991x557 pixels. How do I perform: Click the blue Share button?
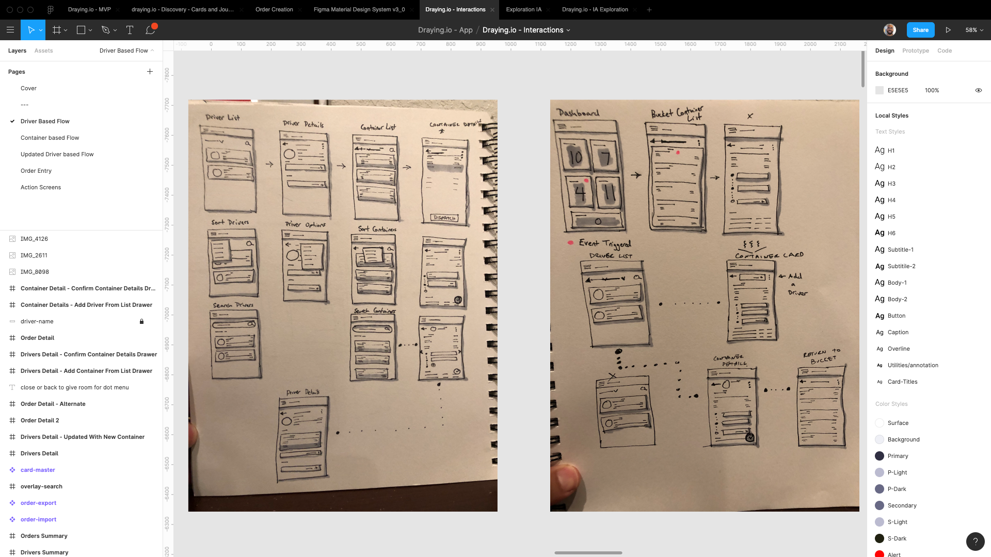coord(920,30)
